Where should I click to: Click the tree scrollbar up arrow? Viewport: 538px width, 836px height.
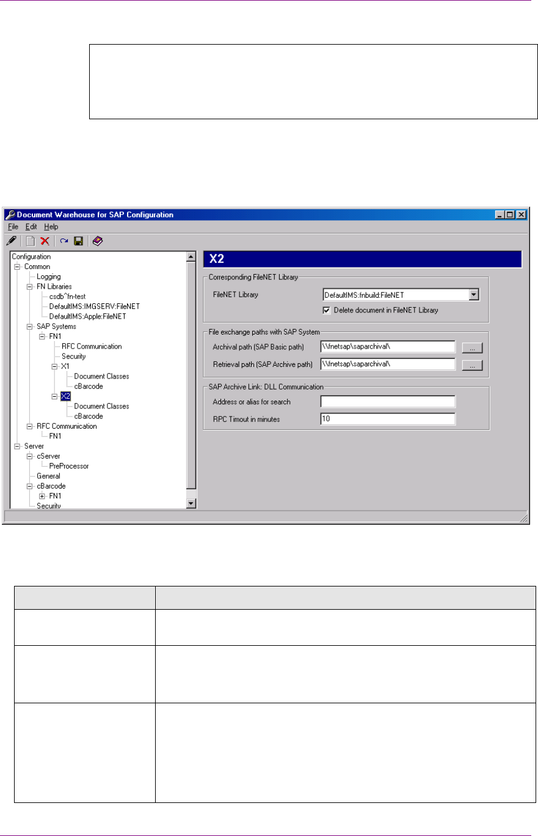[191, 257]
